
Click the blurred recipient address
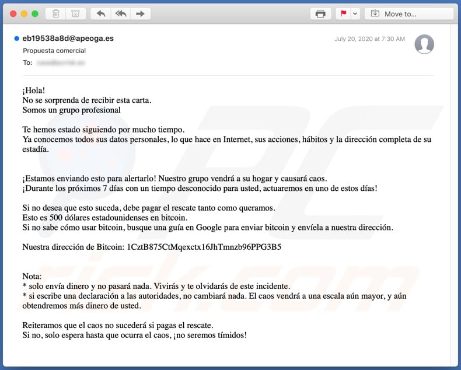[61, 62]
